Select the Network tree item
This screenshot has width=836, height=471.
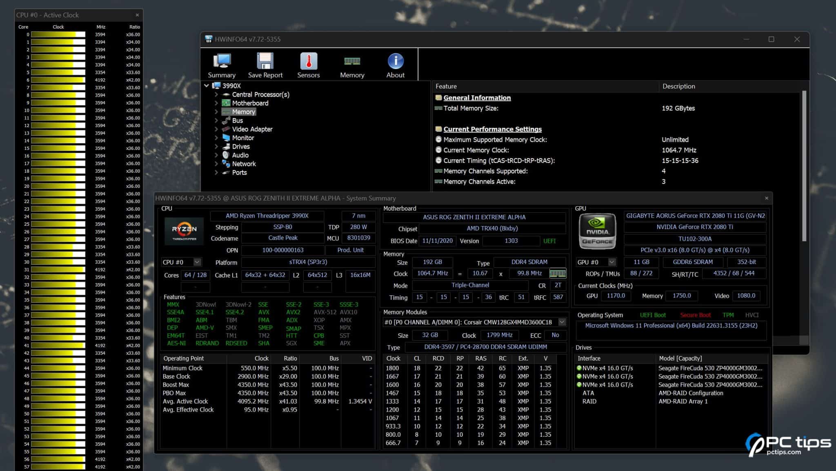tap(244, 164)
